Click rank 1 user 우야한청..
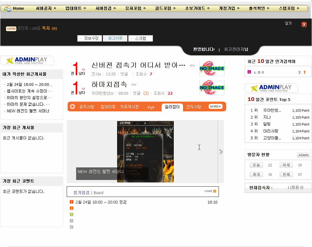The width and height of the screenshot is (312, 247). (272, 110)
